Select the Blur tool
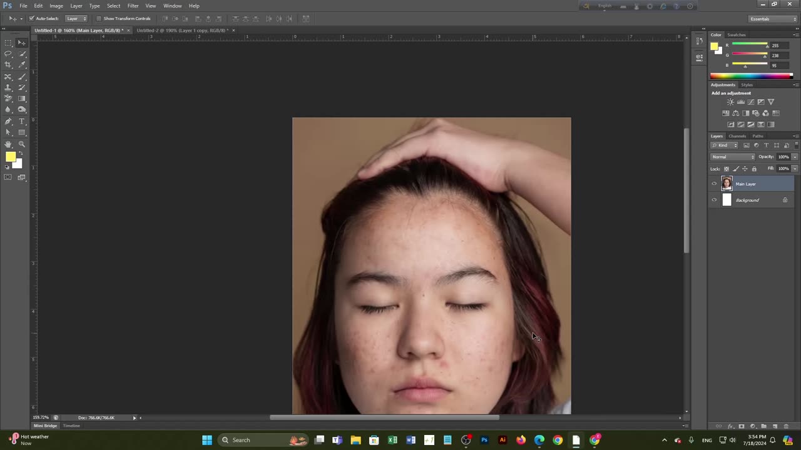Image resolution: width=801 pixels, height=450 pixels. pyautogui.click(x=8, y=110)
